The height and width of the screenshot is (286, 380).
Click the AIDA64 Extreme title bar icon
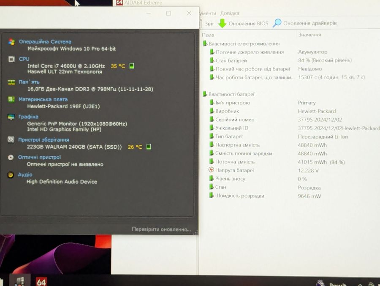tap(119, 3)
